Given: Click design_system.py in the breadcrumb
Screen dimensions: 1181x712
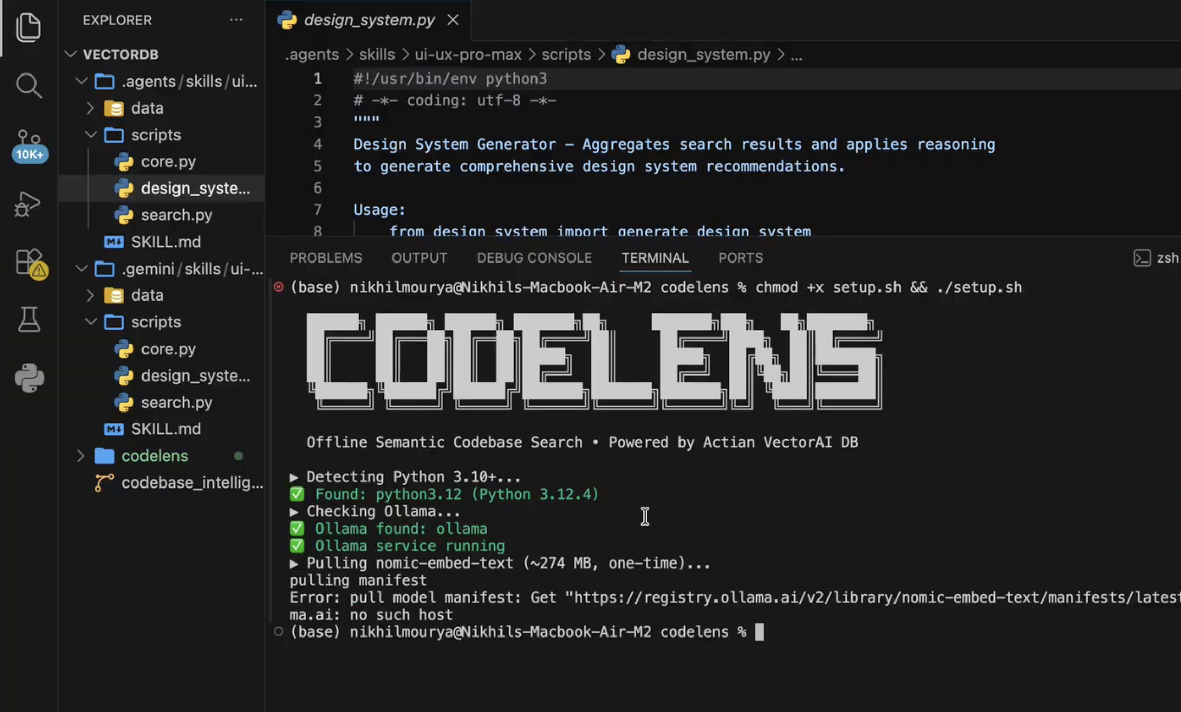Looking at the screenshot, I should (x=703, y=54).
